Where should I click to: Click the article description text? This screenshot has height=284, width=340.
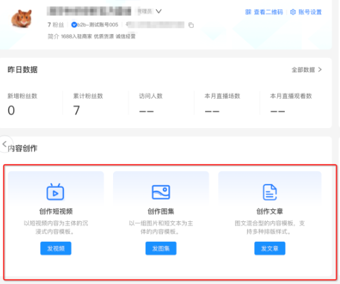(x=270, y=227)
